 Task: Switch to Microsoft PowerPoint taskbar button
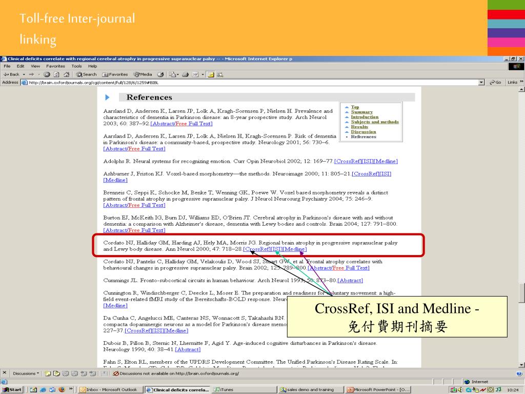(379, 390)
